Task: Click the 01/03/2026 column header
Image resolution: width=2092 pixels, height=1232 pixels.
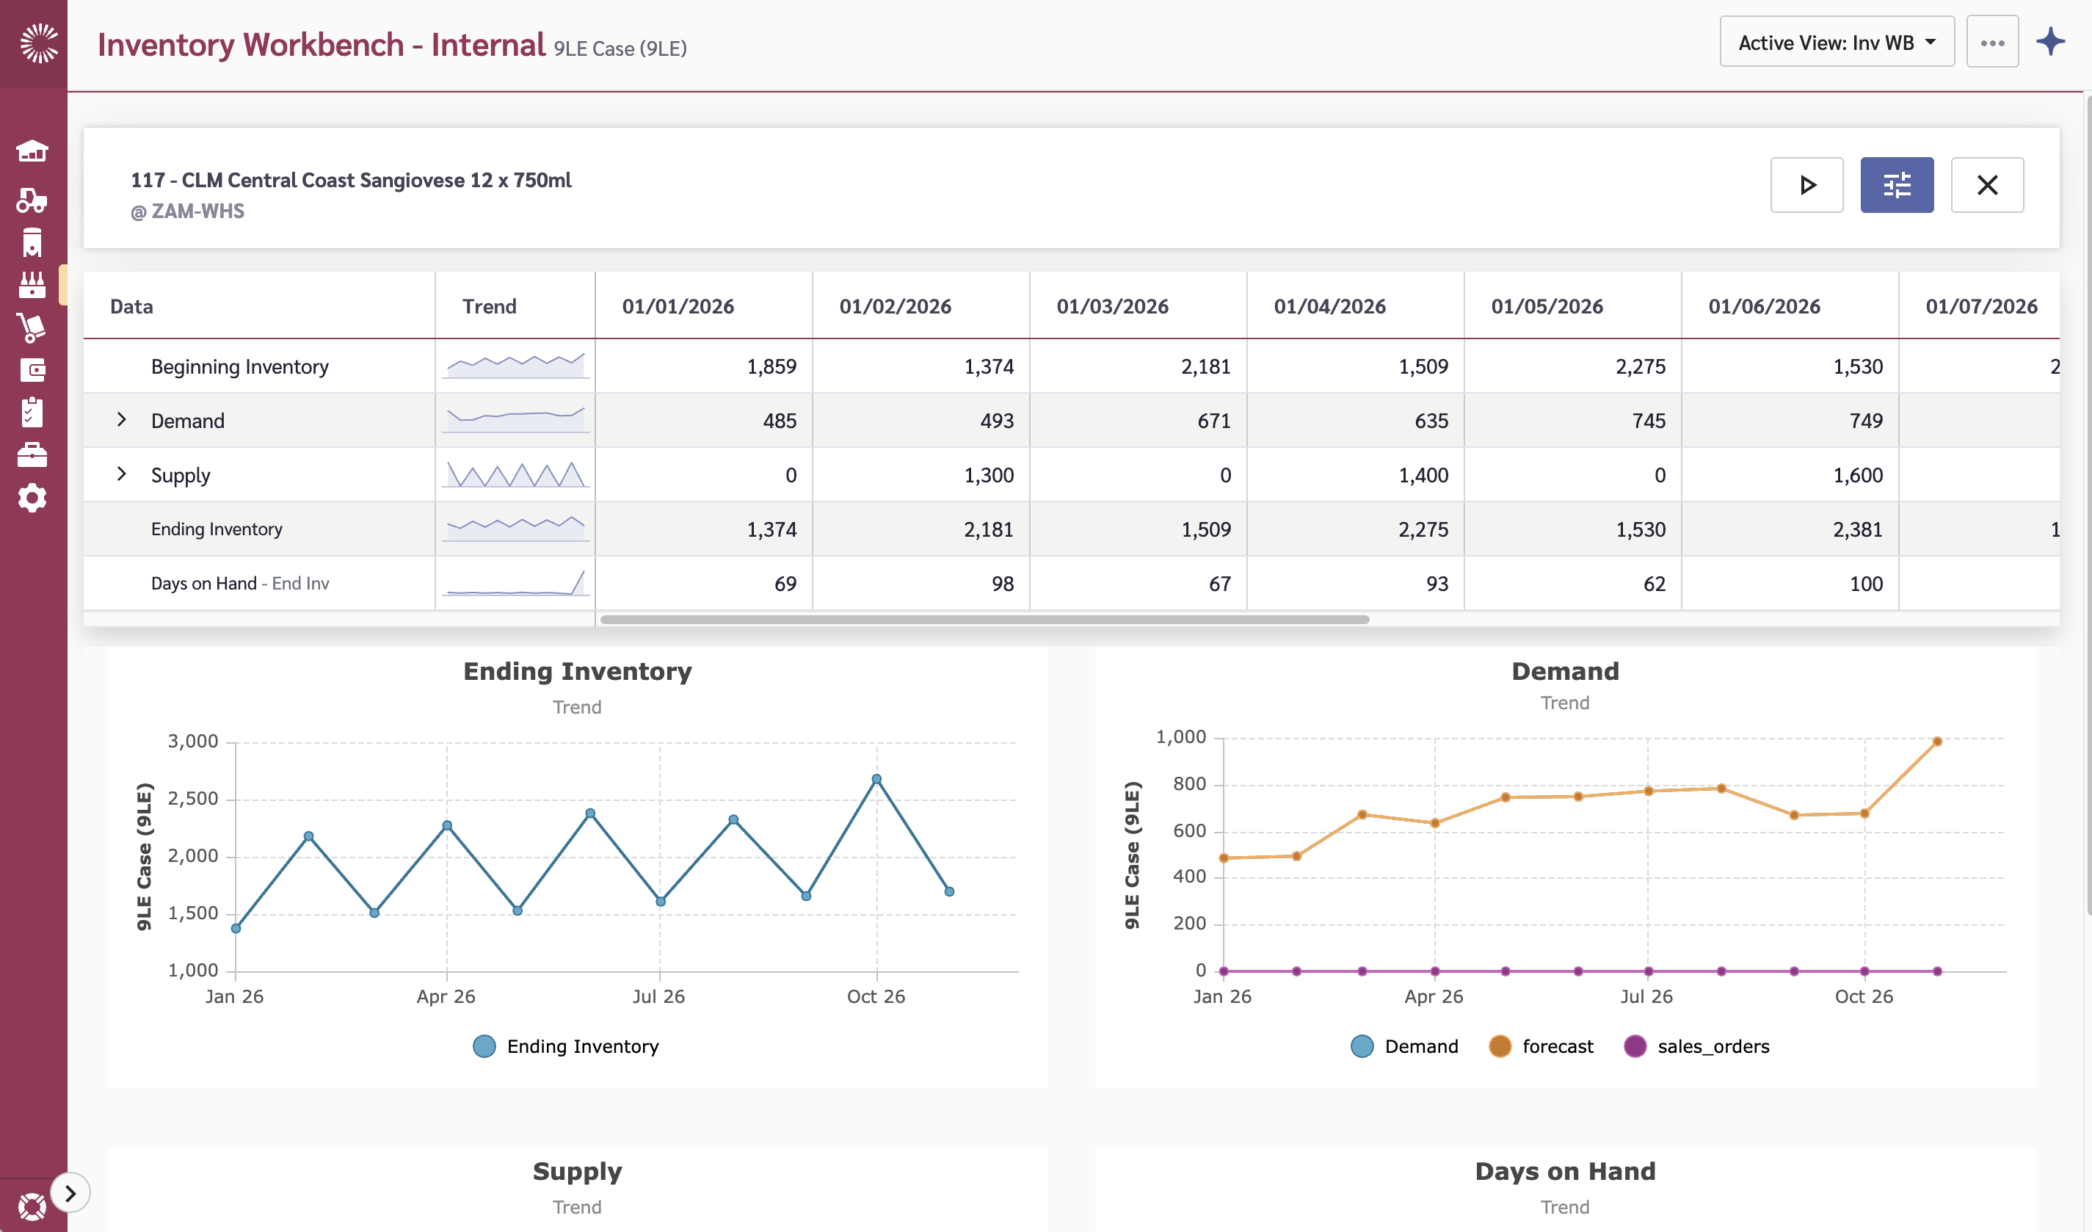Action: tap(1111, 306)
